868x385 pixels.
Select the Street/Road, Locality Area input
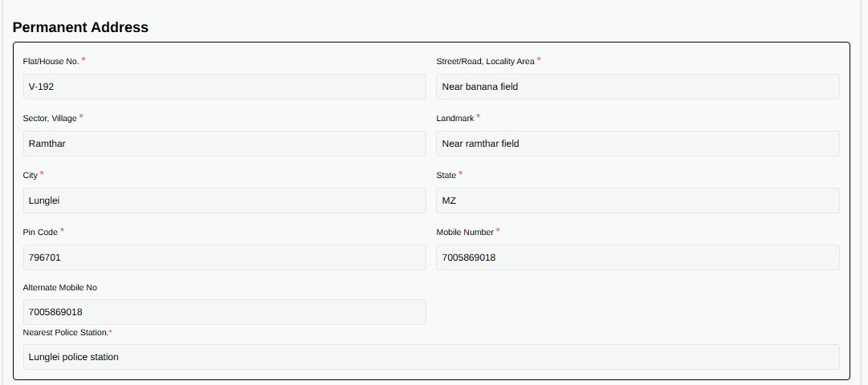pos(638,87)
